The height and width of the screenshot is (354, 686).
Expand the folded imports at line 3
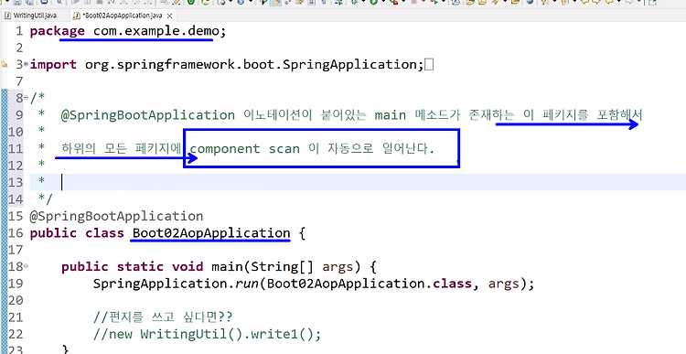pyautogui.click(x=27, y=64)
